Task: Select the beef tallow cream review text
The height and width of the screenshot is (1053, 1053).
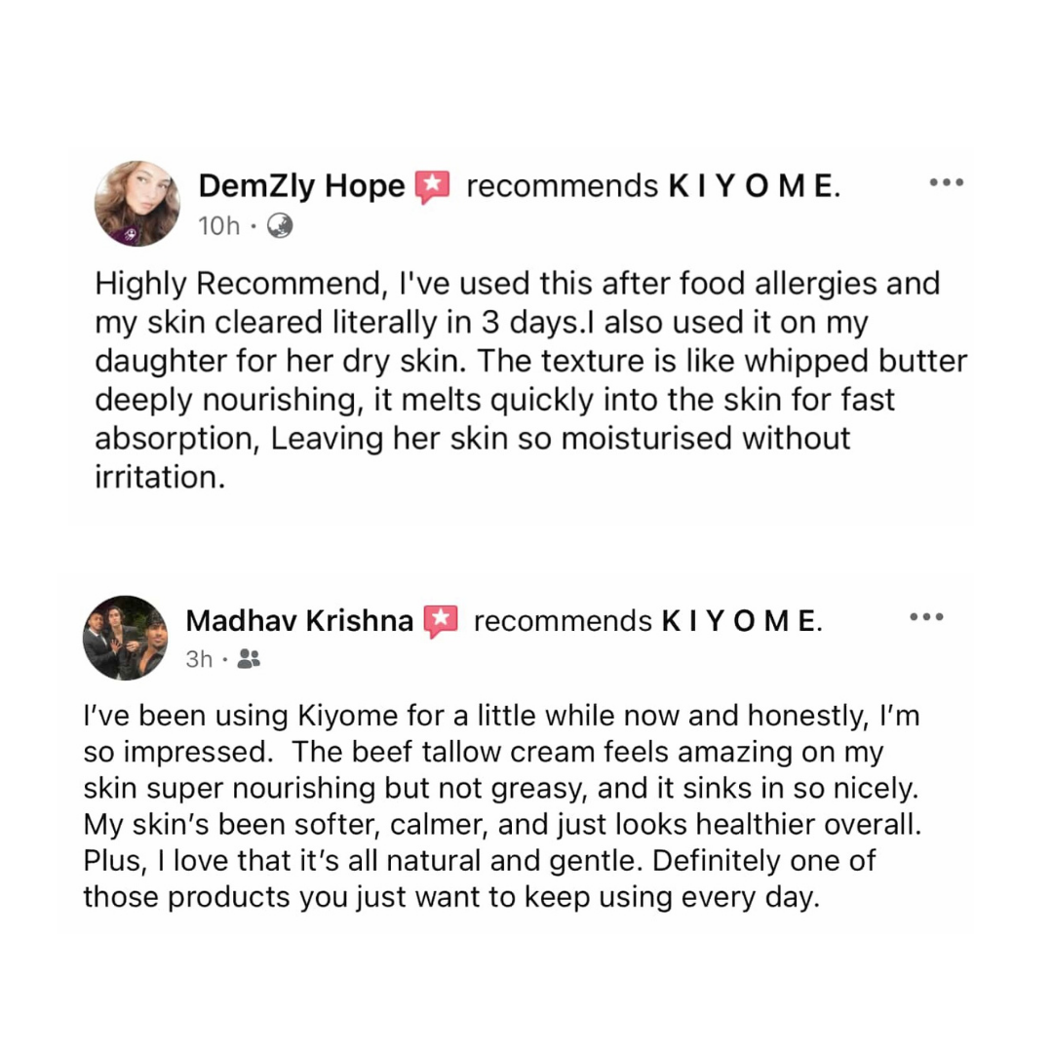Action: coord(502,806)
